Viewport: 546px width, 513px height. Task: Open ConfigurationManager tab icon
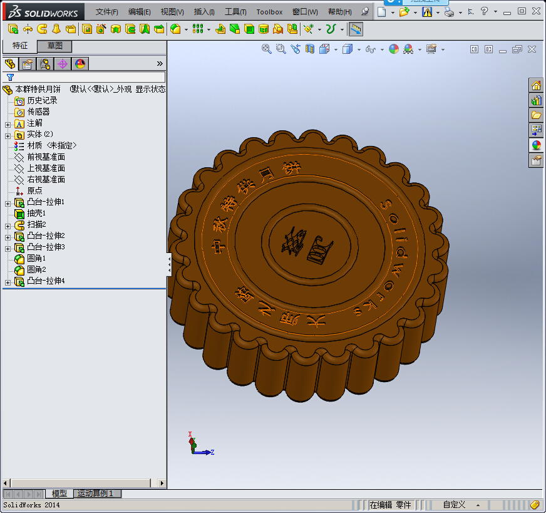point(45,64)
